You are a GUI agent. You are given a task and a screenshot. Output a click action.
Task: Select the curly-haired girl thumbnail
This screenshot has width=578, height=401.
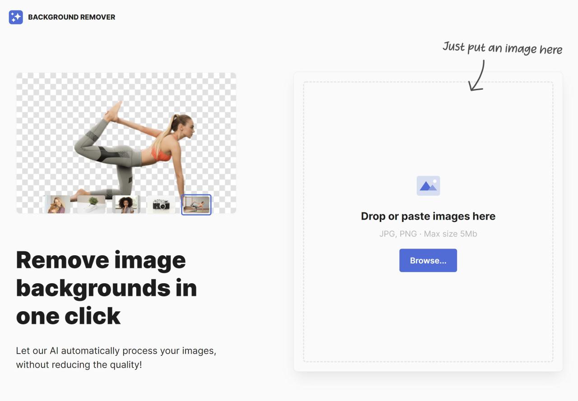coord(126,204)
